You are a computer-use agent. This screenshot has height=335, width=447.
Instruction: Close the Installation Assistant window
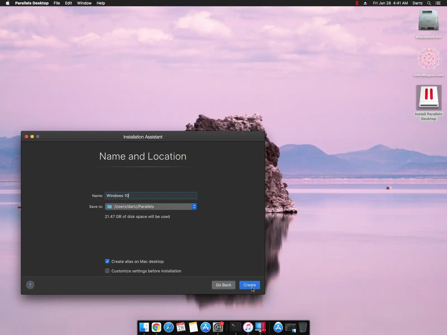(27, 137)
